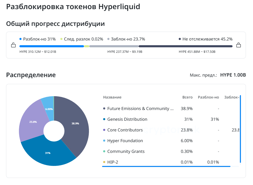Click the table's vertical scrollbar
The height and width of the screenshot is (185, 253).
[x=240, y=129]
